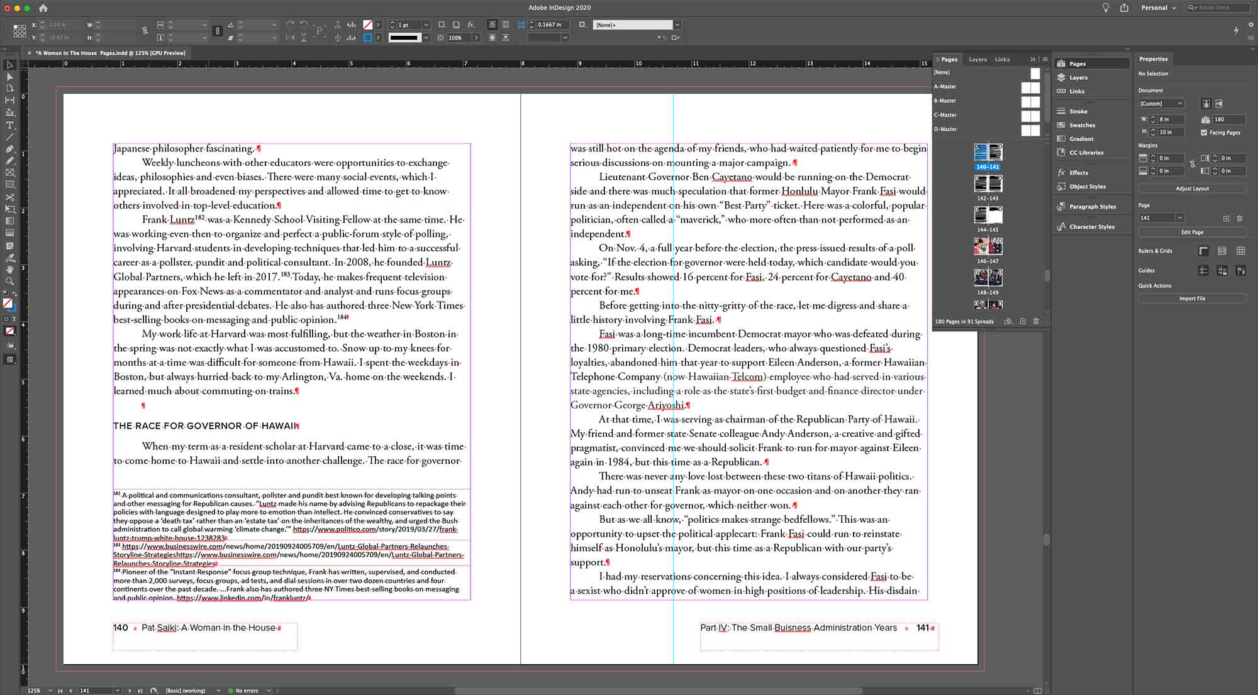Select landscape page orientation button

(1219, 104)
